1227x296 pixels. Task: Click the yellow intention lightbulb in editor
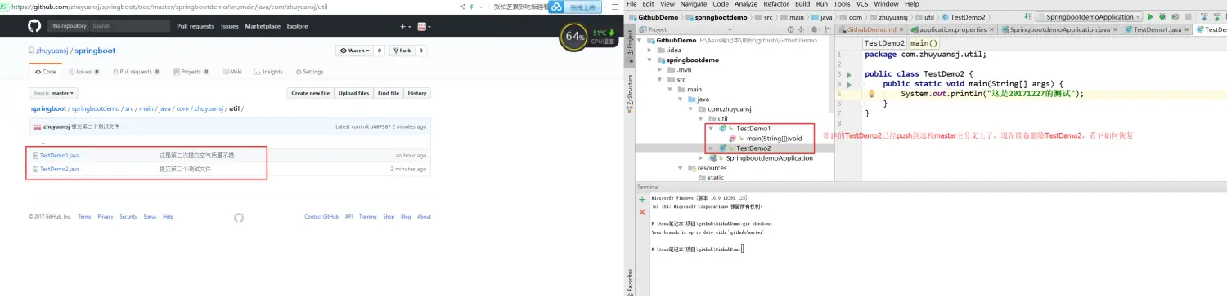(x=872, y=94)
